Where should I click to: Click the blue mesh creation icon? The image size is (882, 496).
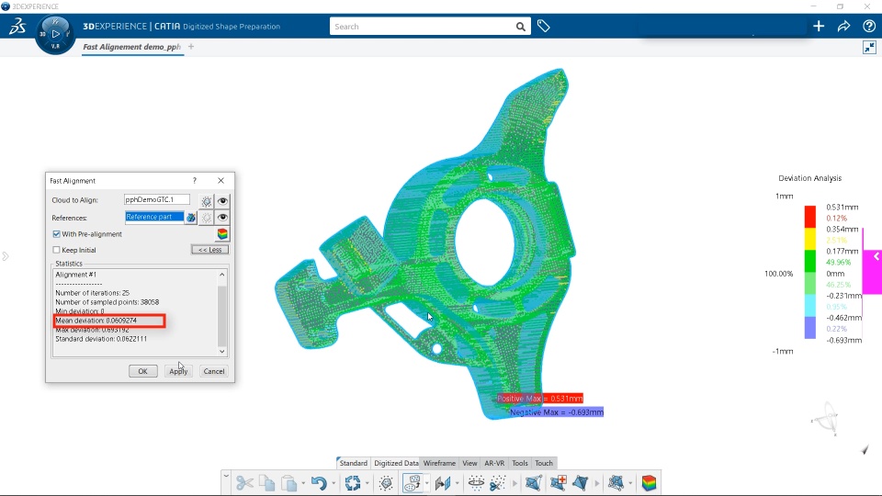point(533,482)
